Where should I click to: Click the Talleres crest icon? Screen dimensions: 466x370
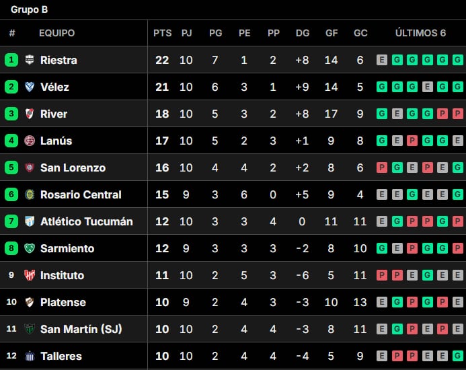(x=30, y=356)
